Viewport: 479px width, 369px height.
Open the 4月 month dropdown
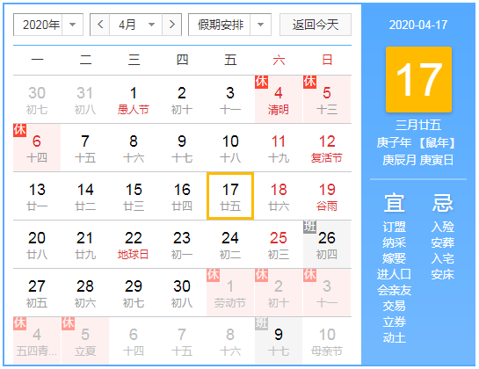[x=136, y=25]
